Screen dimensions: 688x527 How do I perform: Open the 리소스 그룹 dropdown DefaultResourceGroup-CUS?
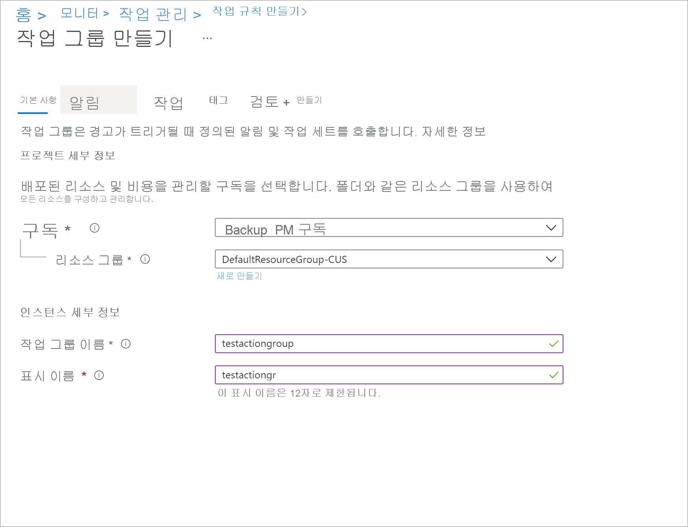pos(389,259)
